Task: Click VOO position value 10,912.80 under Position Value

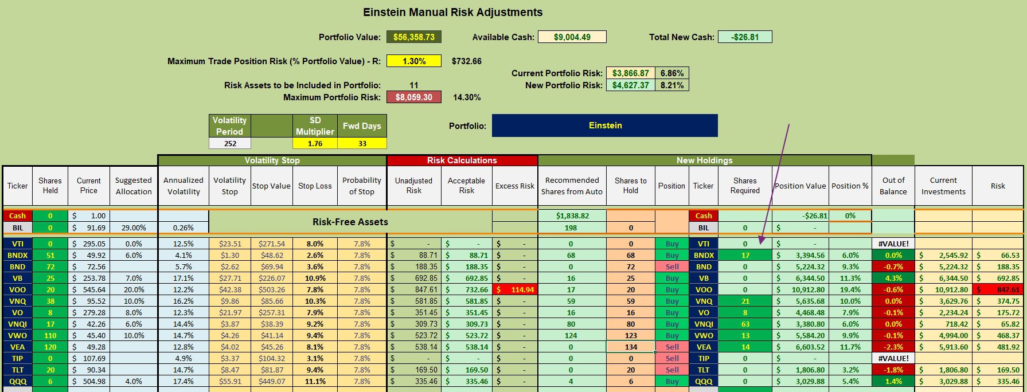Action: 800,289
